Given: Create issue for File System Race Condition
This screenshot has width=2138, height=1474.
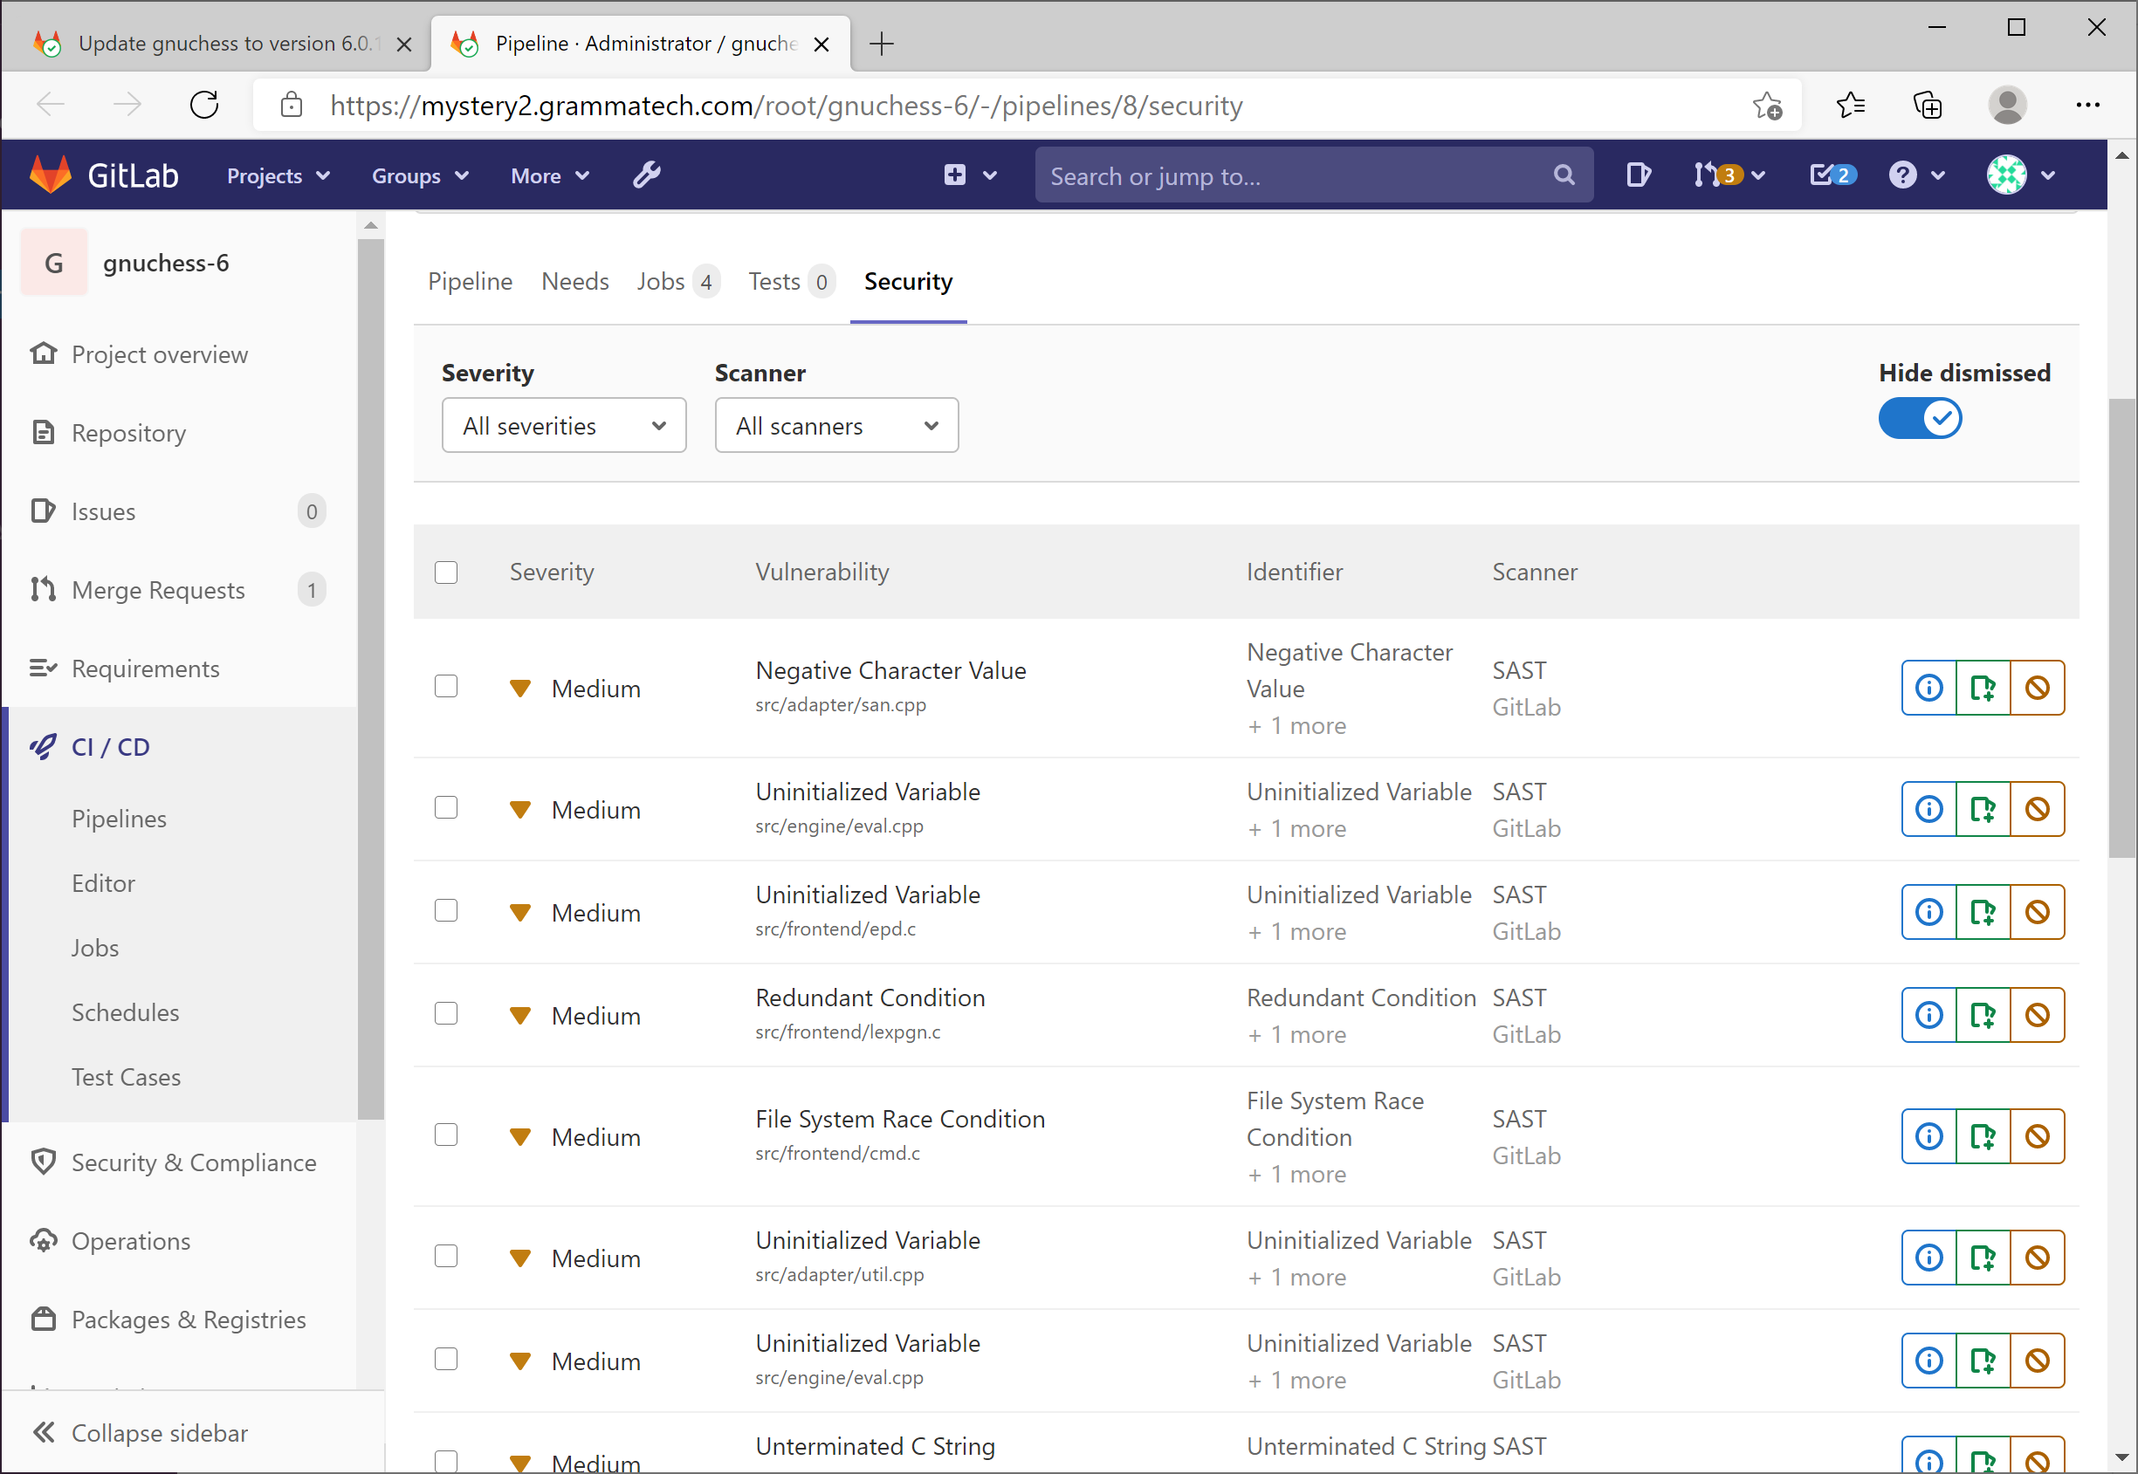Looking at the screenshot, I should point(1983,1136).
